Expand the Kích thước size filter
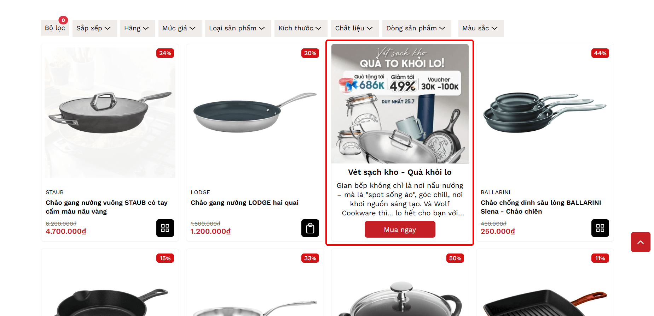Viewport: 654px width, 316px height. pyautogui.click(x=301, y=28)
